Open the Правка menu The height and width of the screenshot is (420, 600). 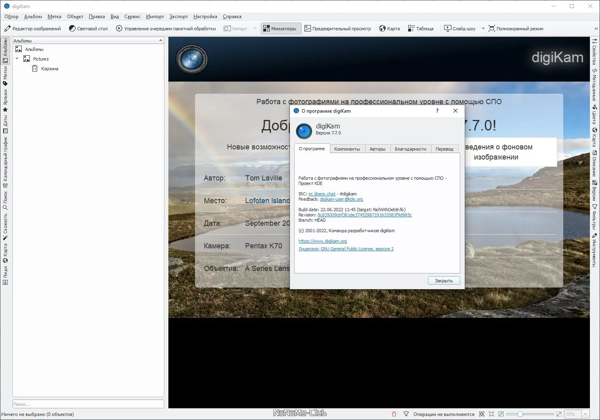97,17
